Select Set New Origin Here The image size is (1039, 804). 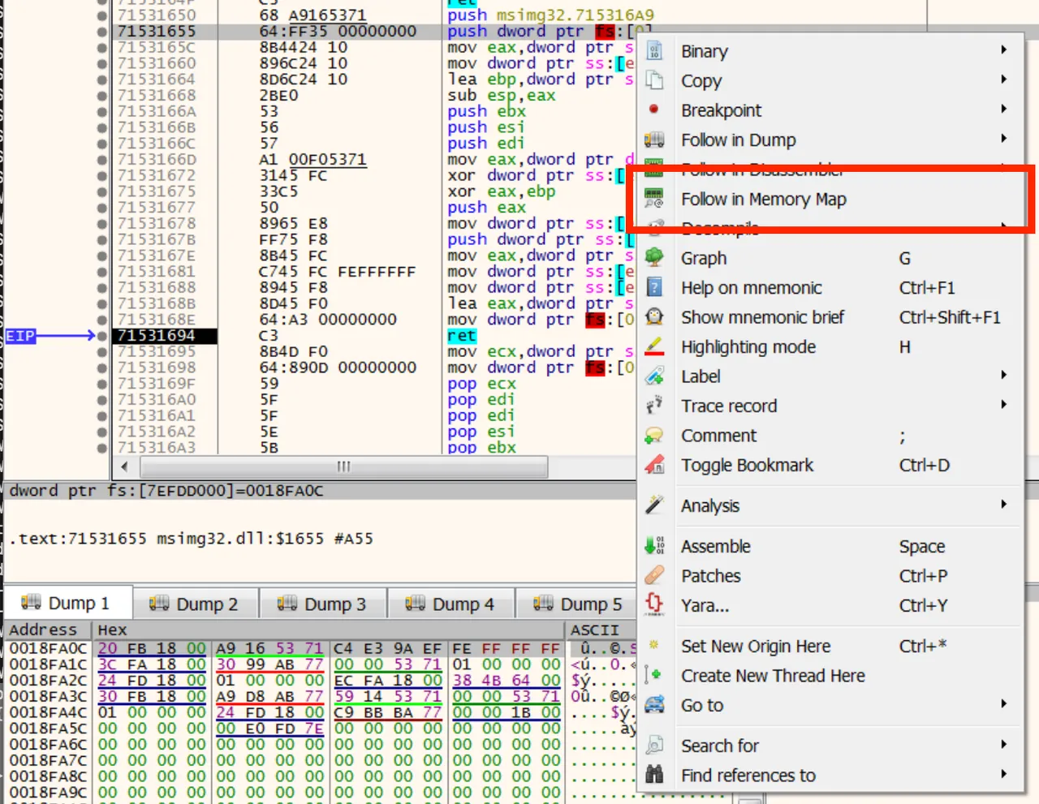[x=828, y=646]
